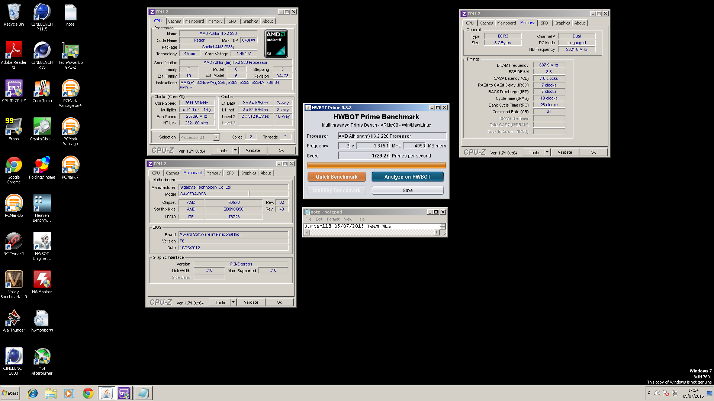Open Google Chrome desktop shortcut
The width and height of the screenshot is (714, 401).
click(14, 170)
